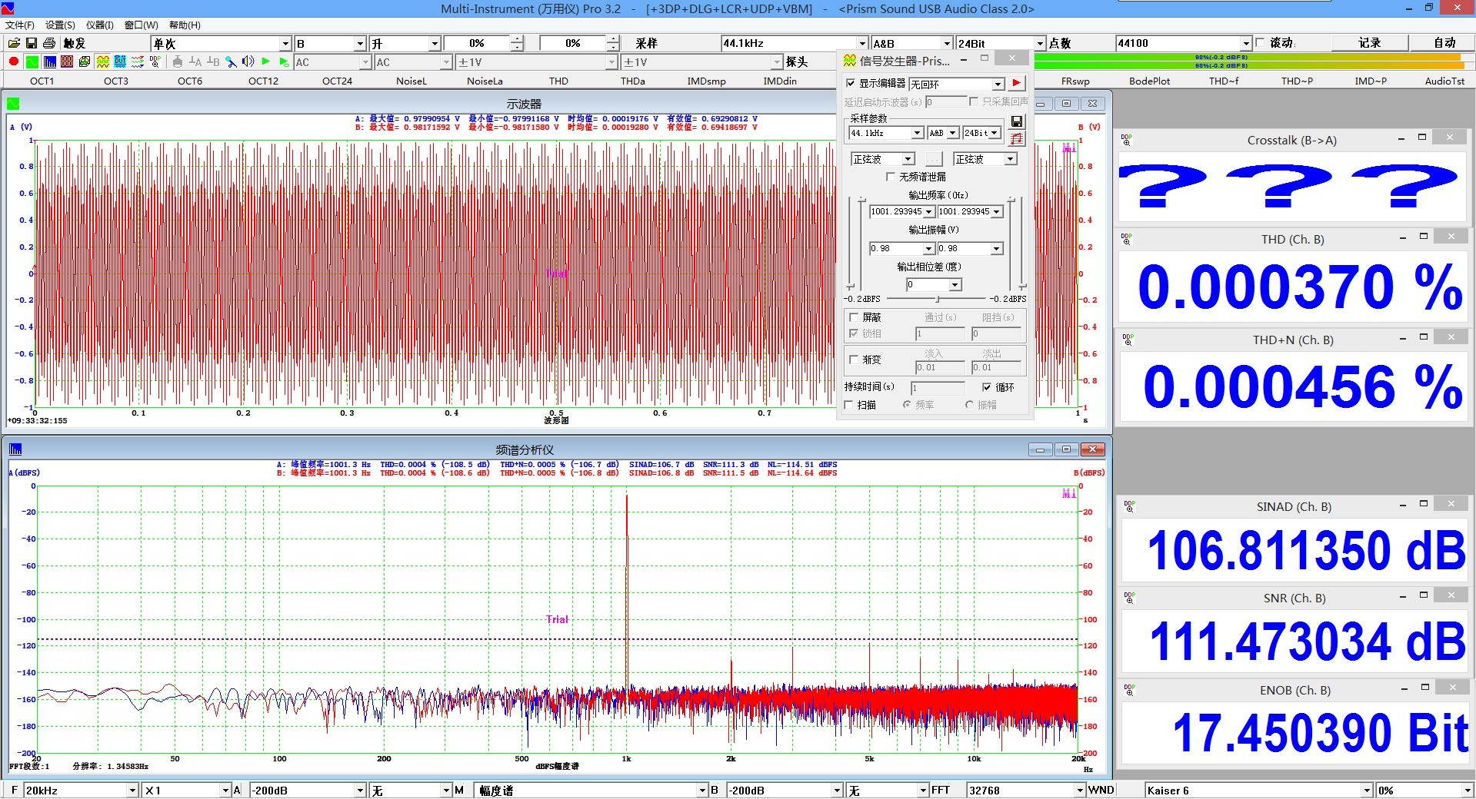1476x799 pixels.
Task: Click the IMDsmp preset button
Action: coord(707,81)
